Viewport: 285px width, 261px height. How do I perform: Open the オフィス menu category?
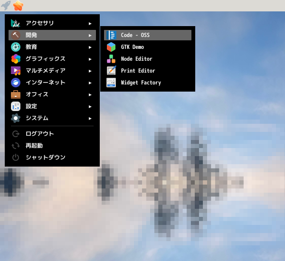tap(52, 94)
